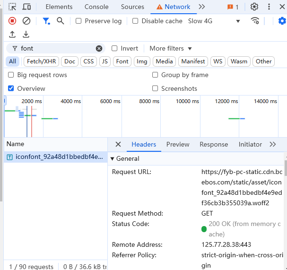Clear the network log
Viewport: 287px width, 270px height.
[26, 21]
